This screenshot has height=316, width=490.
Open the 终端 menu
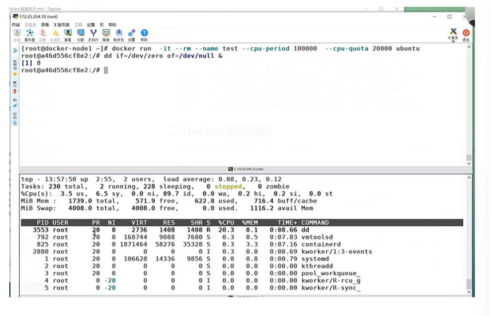coord(16,25)
